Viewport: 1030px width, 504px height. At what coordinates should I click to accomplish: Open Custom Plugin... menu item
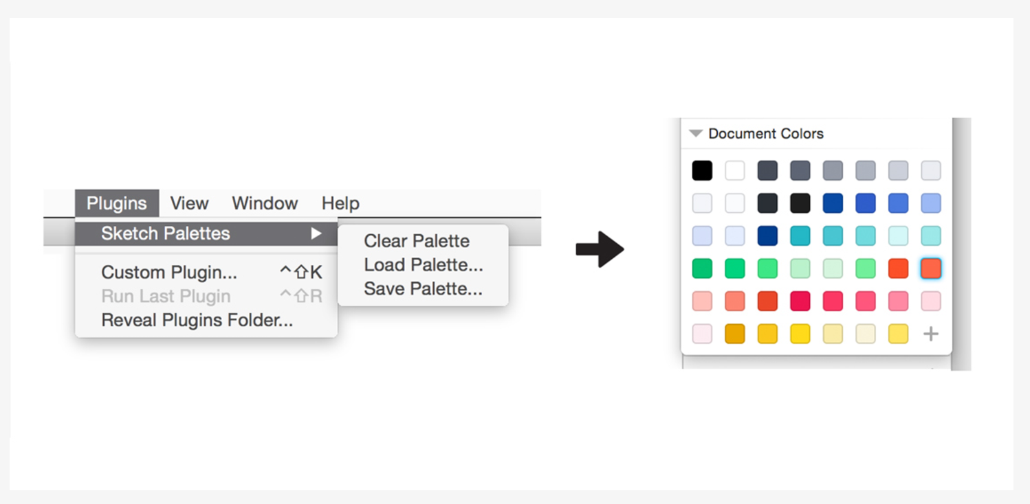[169, 273]
